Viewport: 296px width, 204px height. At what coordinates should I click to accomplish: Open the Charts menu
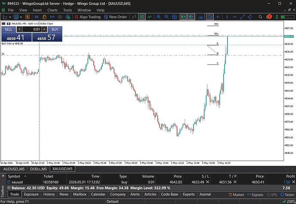(x=52, y=10)
